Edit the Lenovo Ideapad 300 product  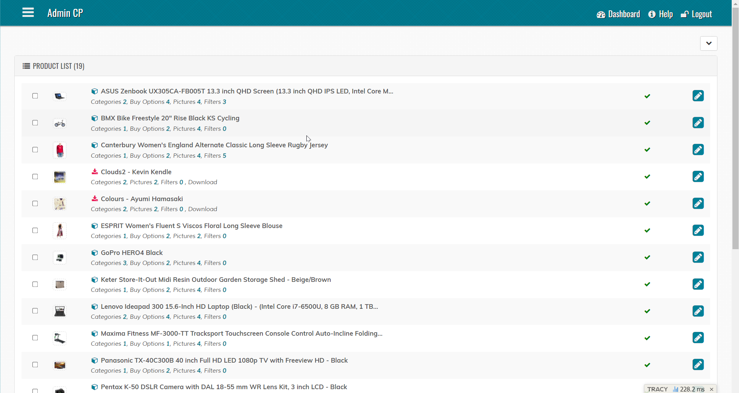coord(698,311)
